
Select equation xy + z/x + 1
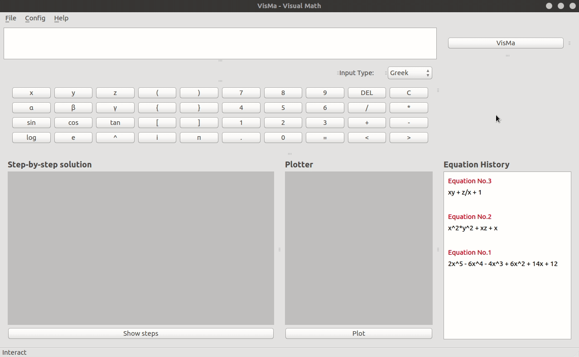[x=465, y=192]
